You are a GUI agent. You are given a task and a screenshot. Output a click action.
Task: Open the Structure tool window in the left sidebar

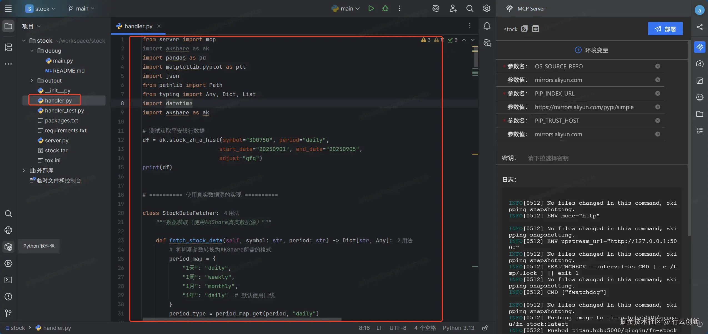click(8, 47)
